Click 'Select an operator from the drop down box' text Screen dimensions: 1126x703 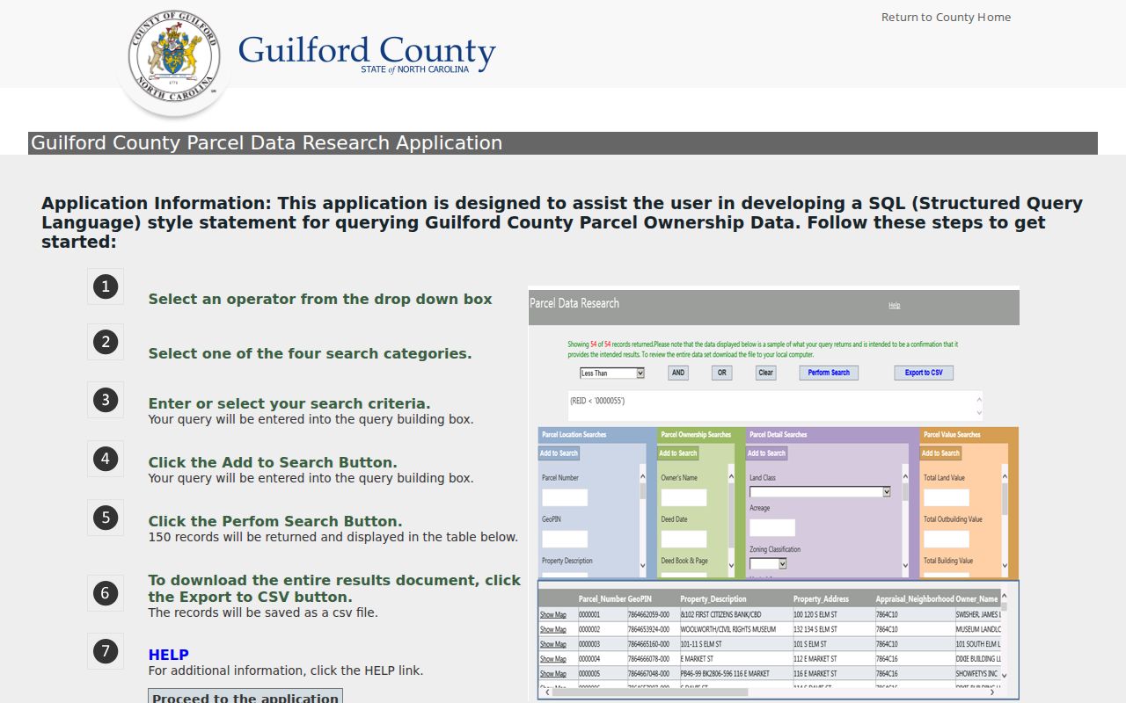[x=320, y=299]
